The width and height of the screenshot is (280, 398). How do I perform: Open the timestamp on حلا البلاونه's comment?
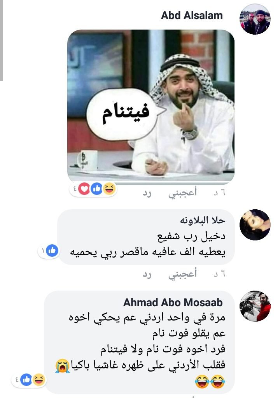219,274
